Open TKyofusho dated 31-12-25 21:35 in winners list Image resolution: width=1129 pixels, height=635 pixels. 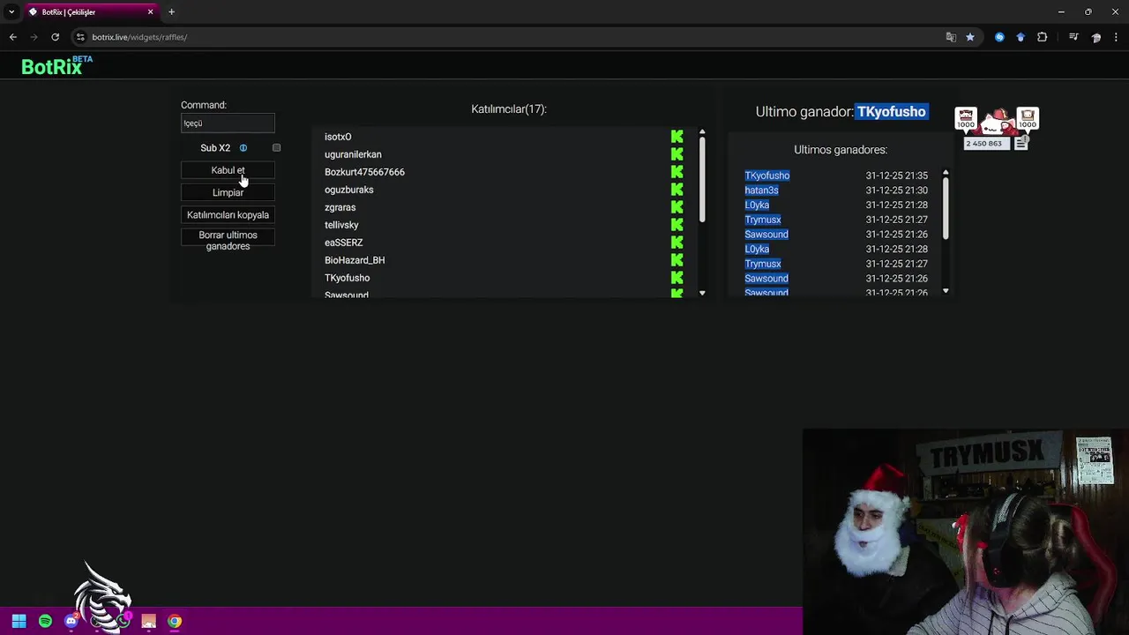[767, 176]
